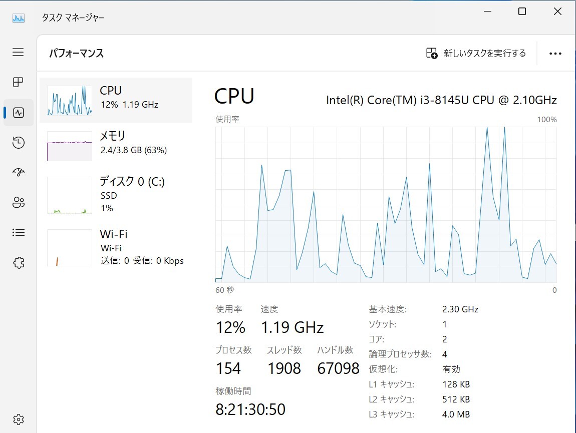Open the hamburger navigation menu
The image size is (576, 433).
[x=18, y=52]
